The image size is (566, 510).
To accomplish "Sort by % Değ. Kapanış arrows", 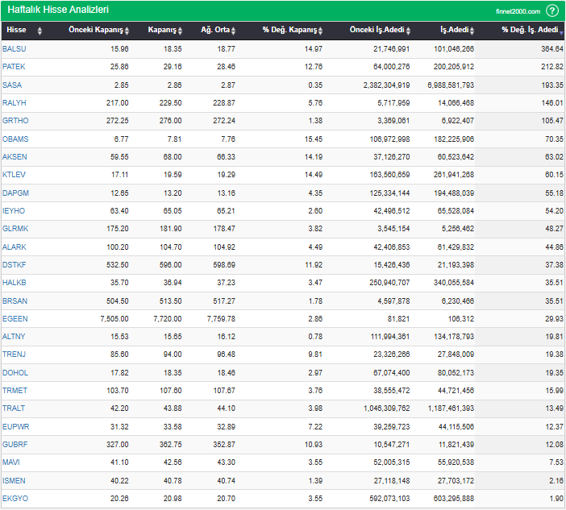I will (319, 31).
